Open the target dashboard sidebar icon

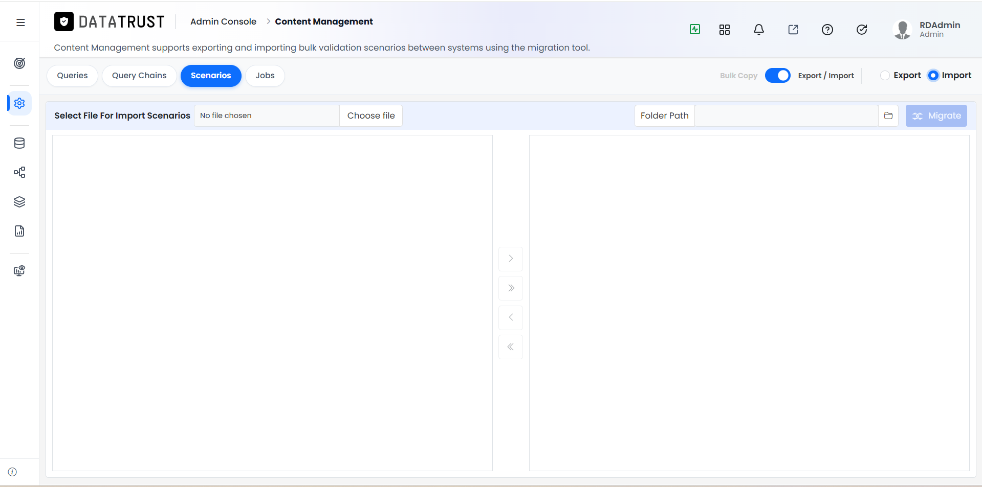(19, 63)
